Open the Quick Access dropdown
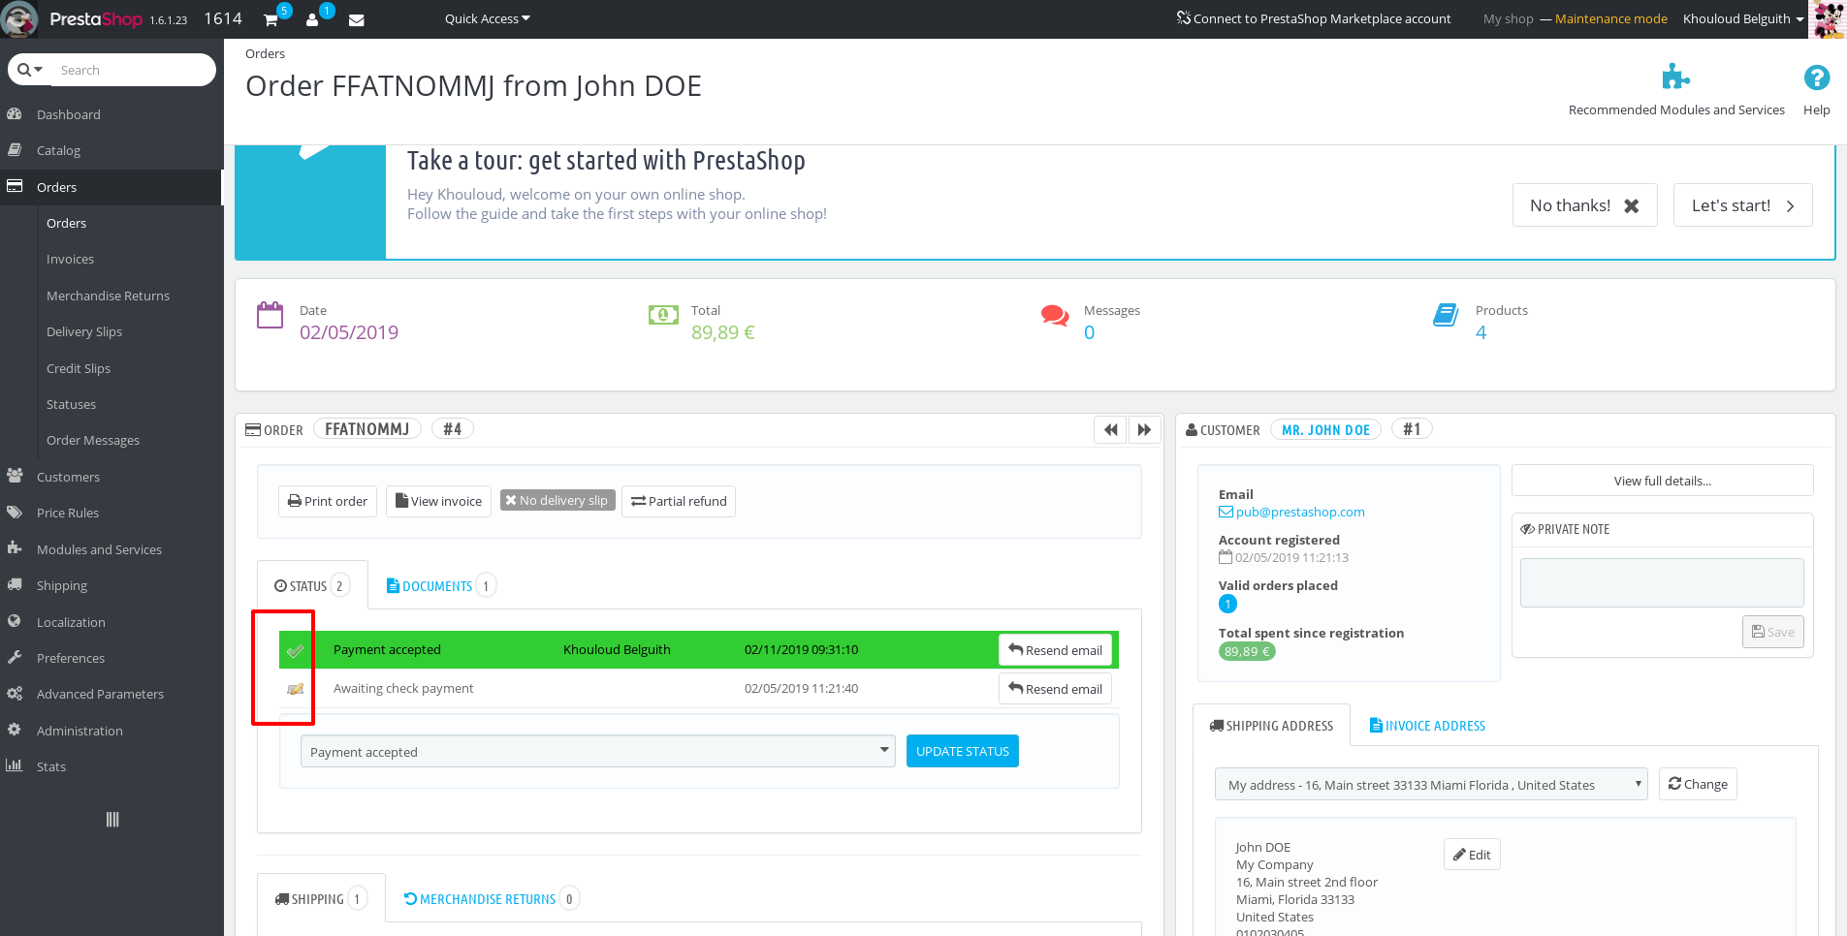1847x936 pixels. 486,18
